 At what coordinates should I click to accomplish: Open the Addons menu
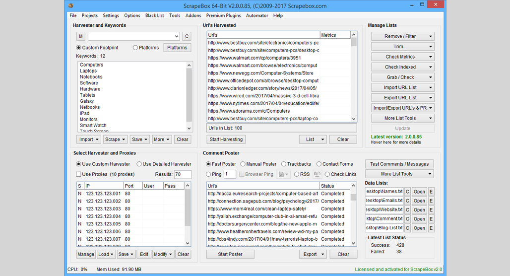pos(193,15)
